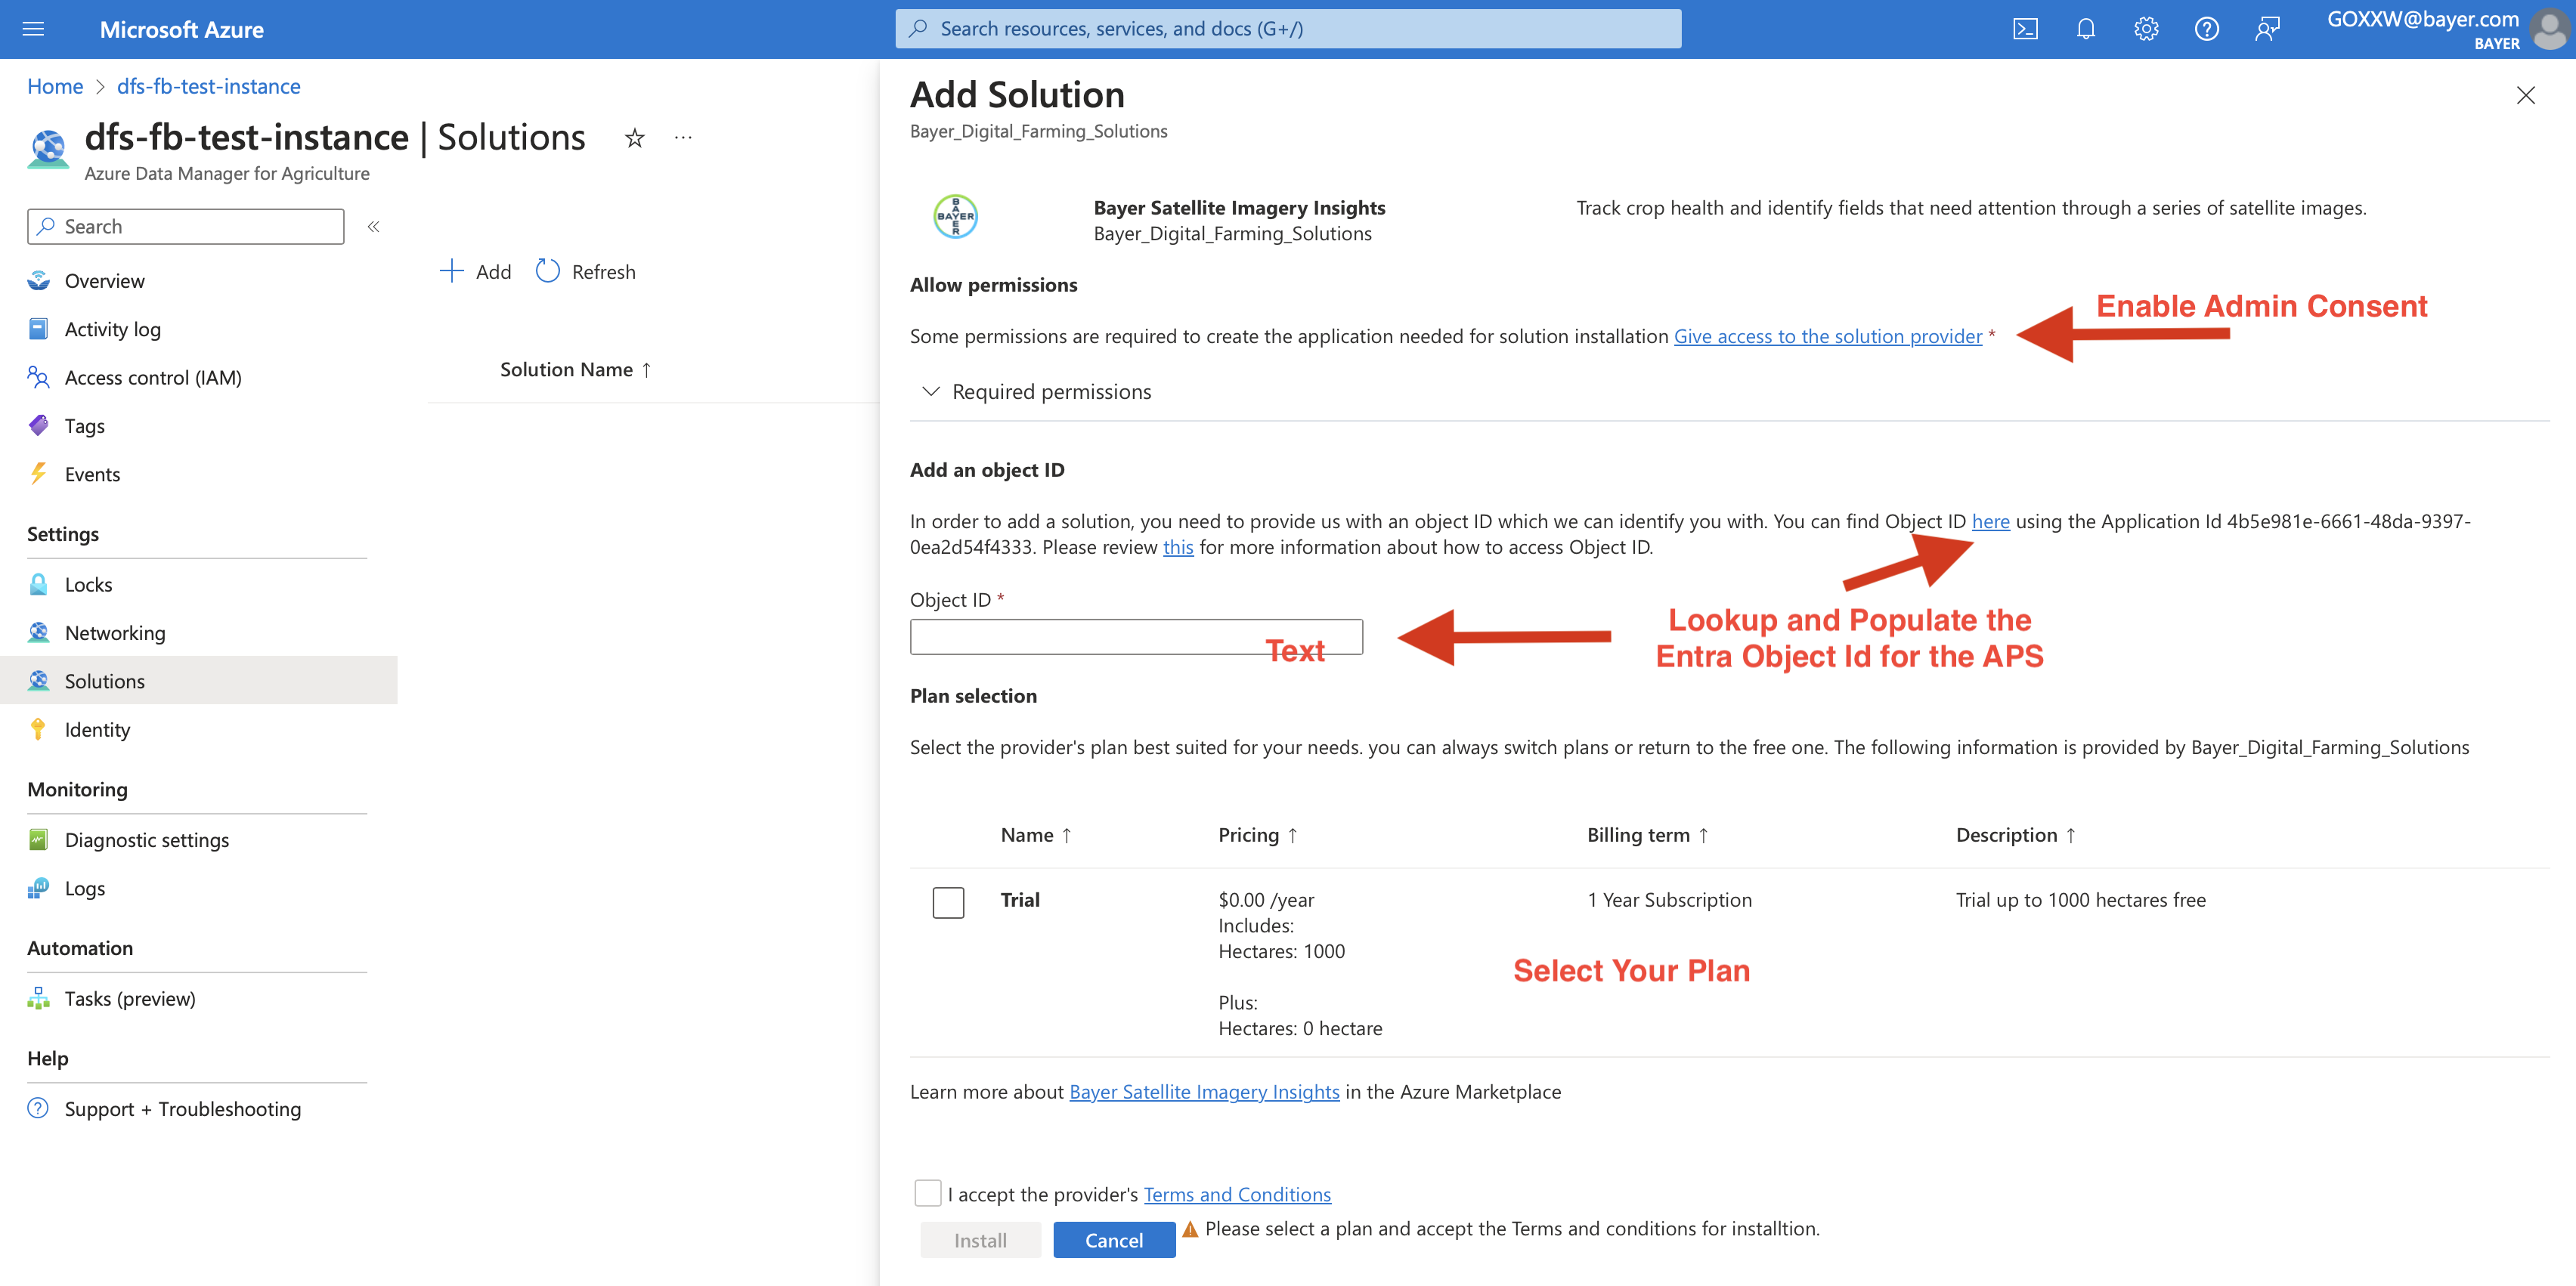The height and width of the screenshot is (1286, 2576).
Task: Sort plans by Description column
Action: click(2016, 835)
